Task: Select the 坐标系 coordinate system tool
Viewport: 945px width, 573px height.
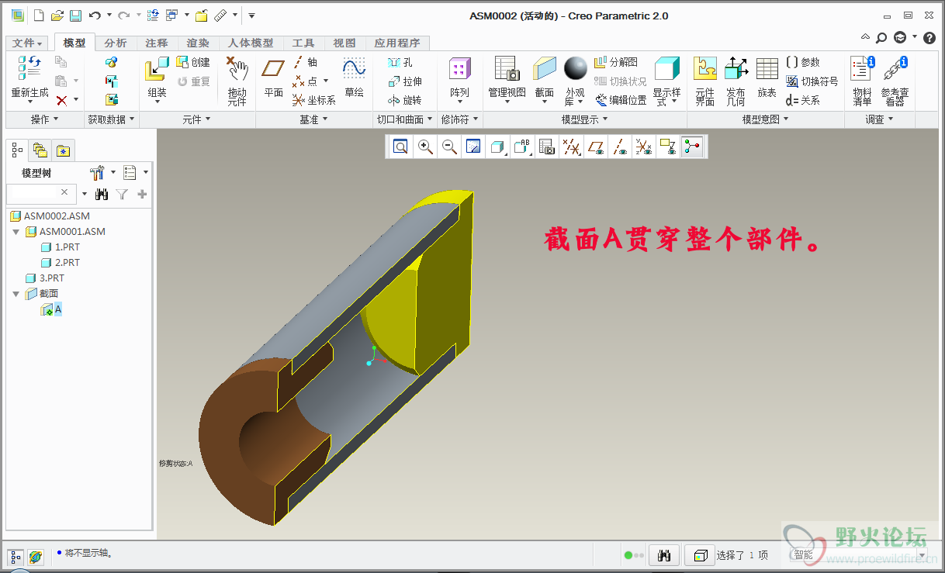Action: tap(314, 100)
